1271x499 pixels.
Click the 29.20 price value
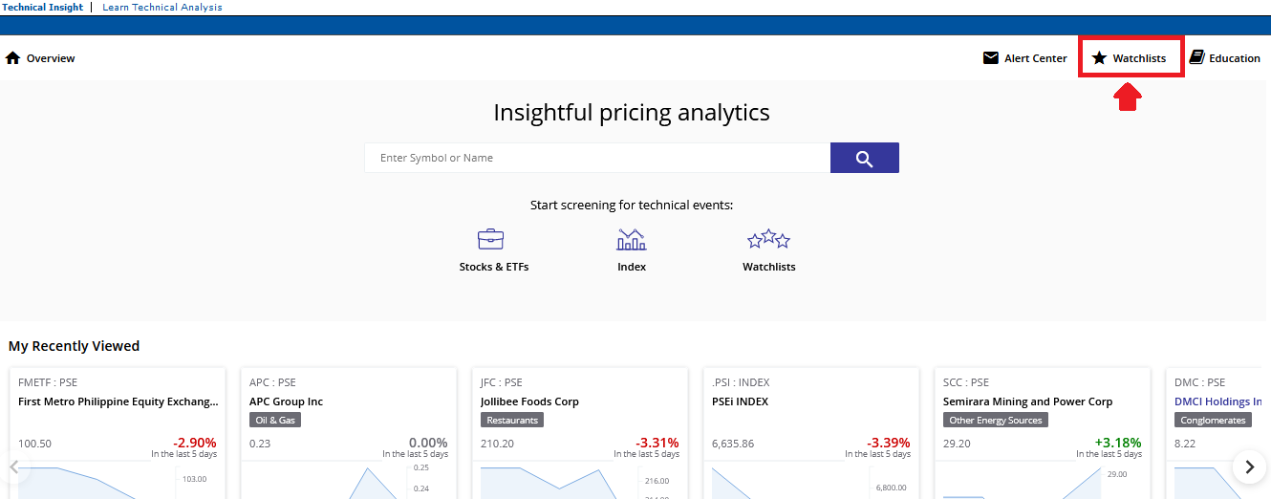(x=957, y=444)
